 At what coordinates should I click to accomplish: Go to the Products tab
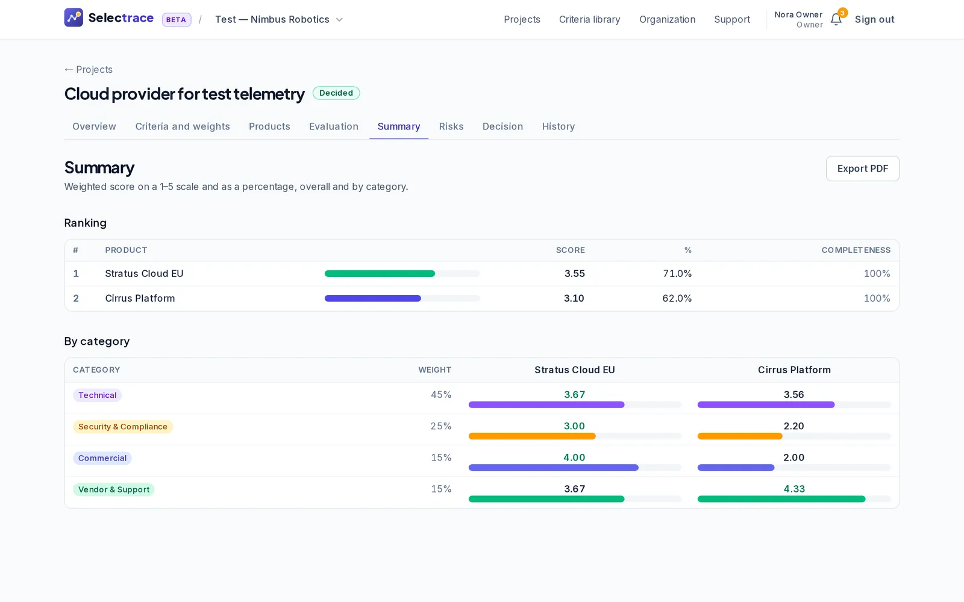(269, 126)
